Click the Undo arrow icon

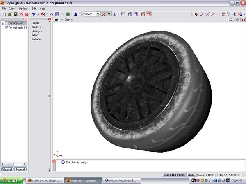[51, 14]
